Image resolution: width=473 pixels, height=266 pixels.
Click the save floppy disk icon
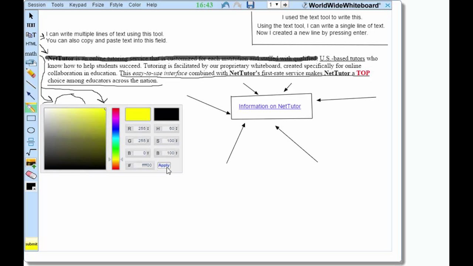point(251,5)
